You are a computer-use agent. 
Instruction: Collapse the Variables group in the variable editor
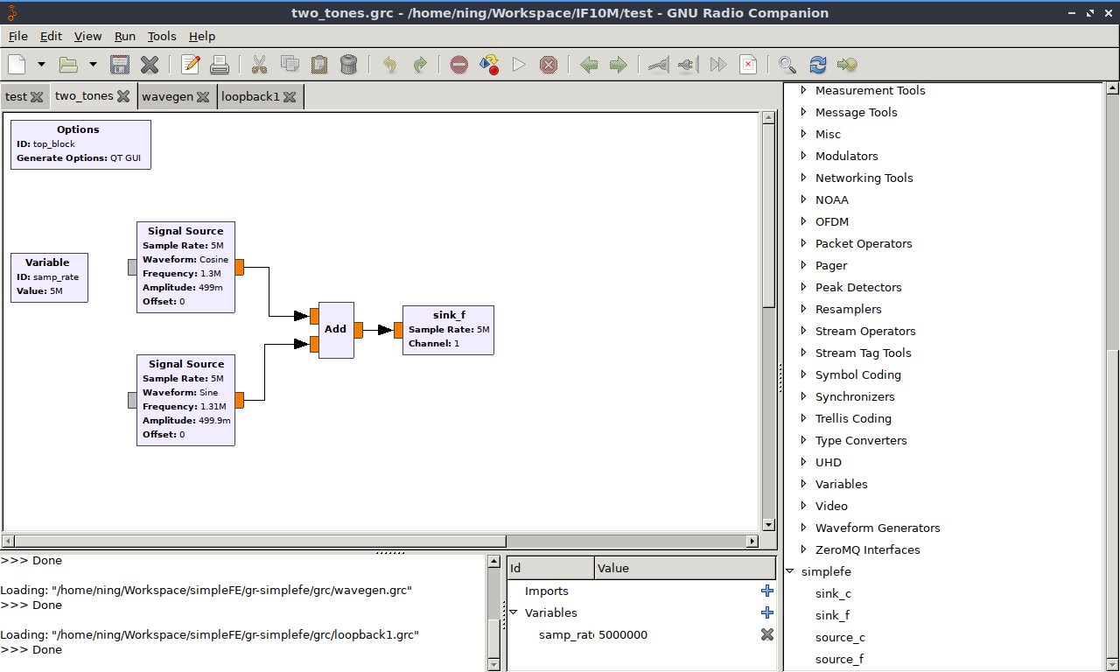[x=514, y=612]
